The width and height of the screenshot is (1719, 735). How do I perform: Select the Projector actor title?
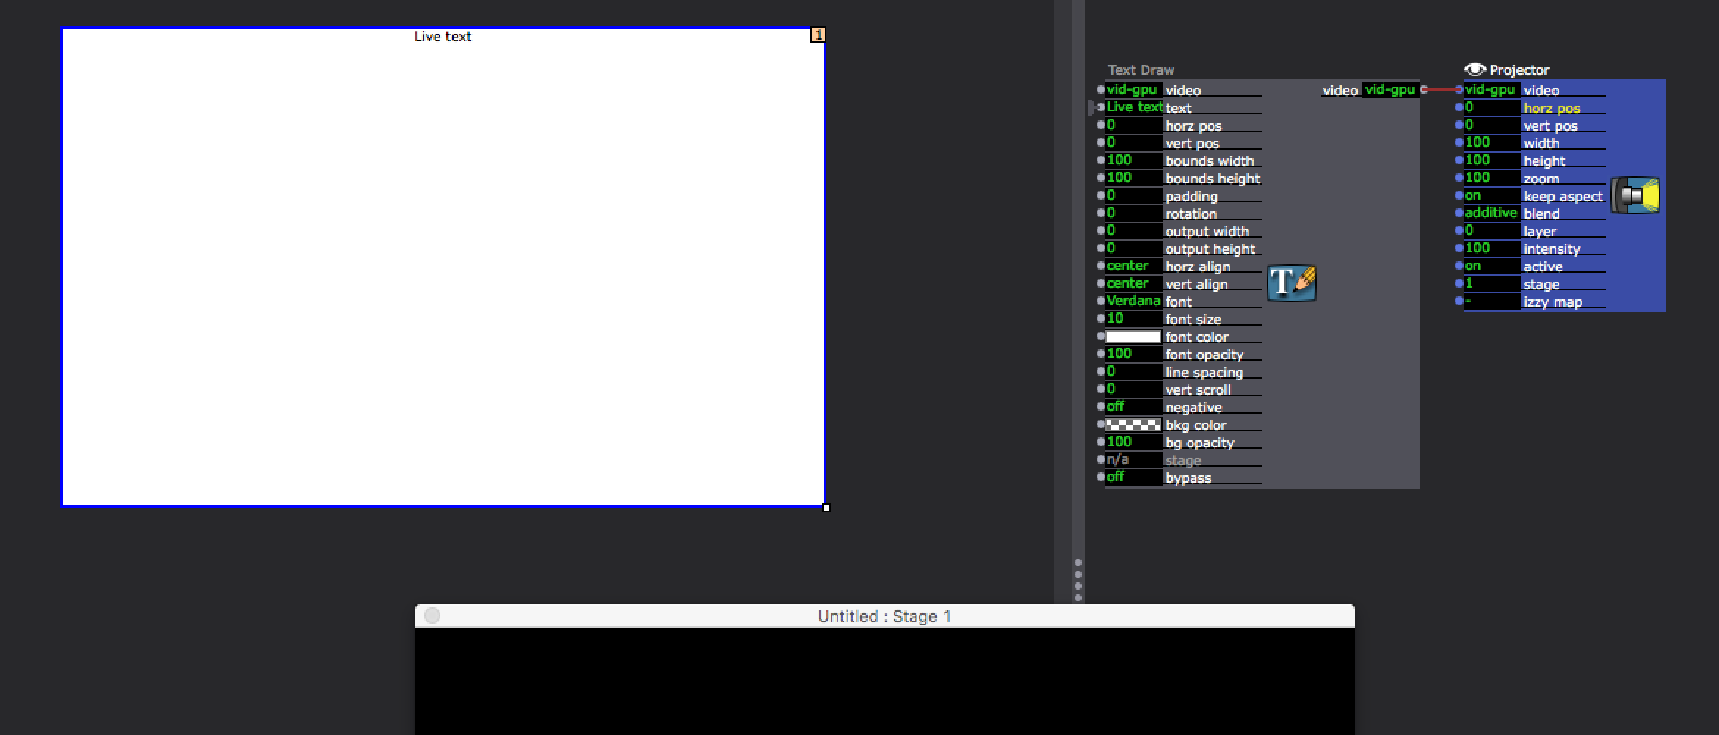click(1519, 70)
